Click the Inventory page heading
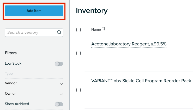 92,11
